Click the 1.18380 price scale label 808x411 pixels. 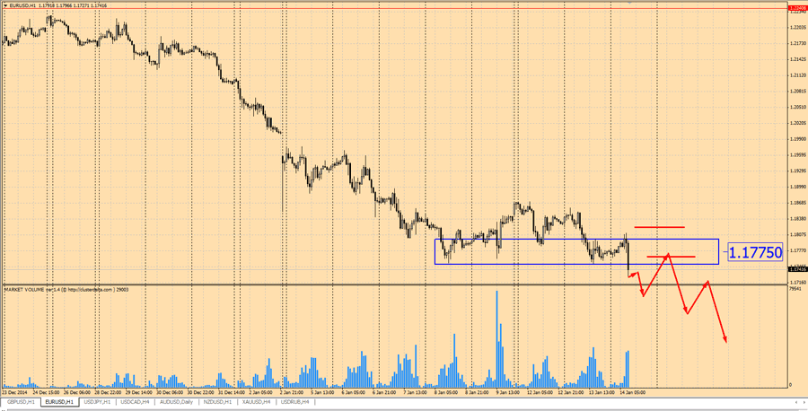(796, 219)
